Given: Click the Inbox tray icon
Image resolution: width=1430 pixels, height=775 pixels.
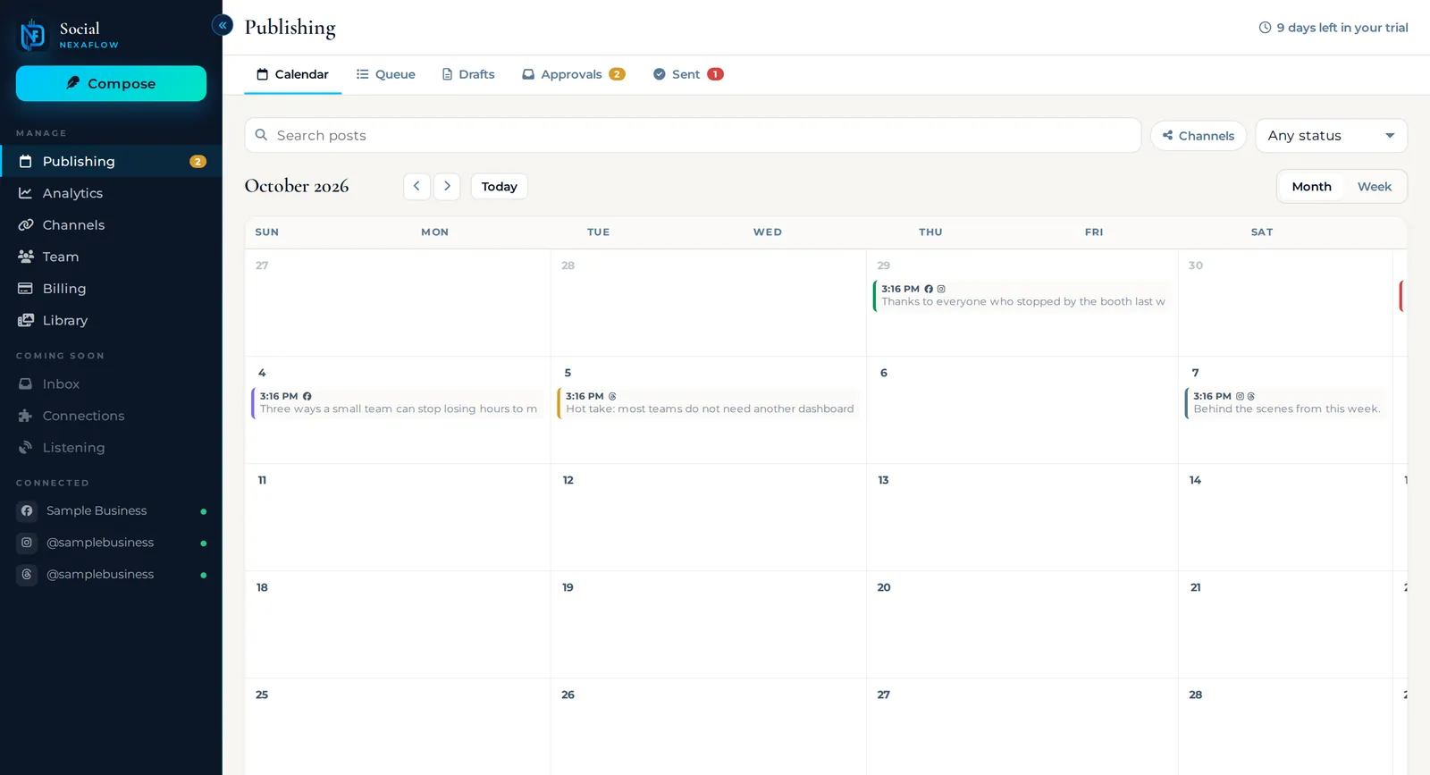Looking at the screenshot, I should [26, 384].
